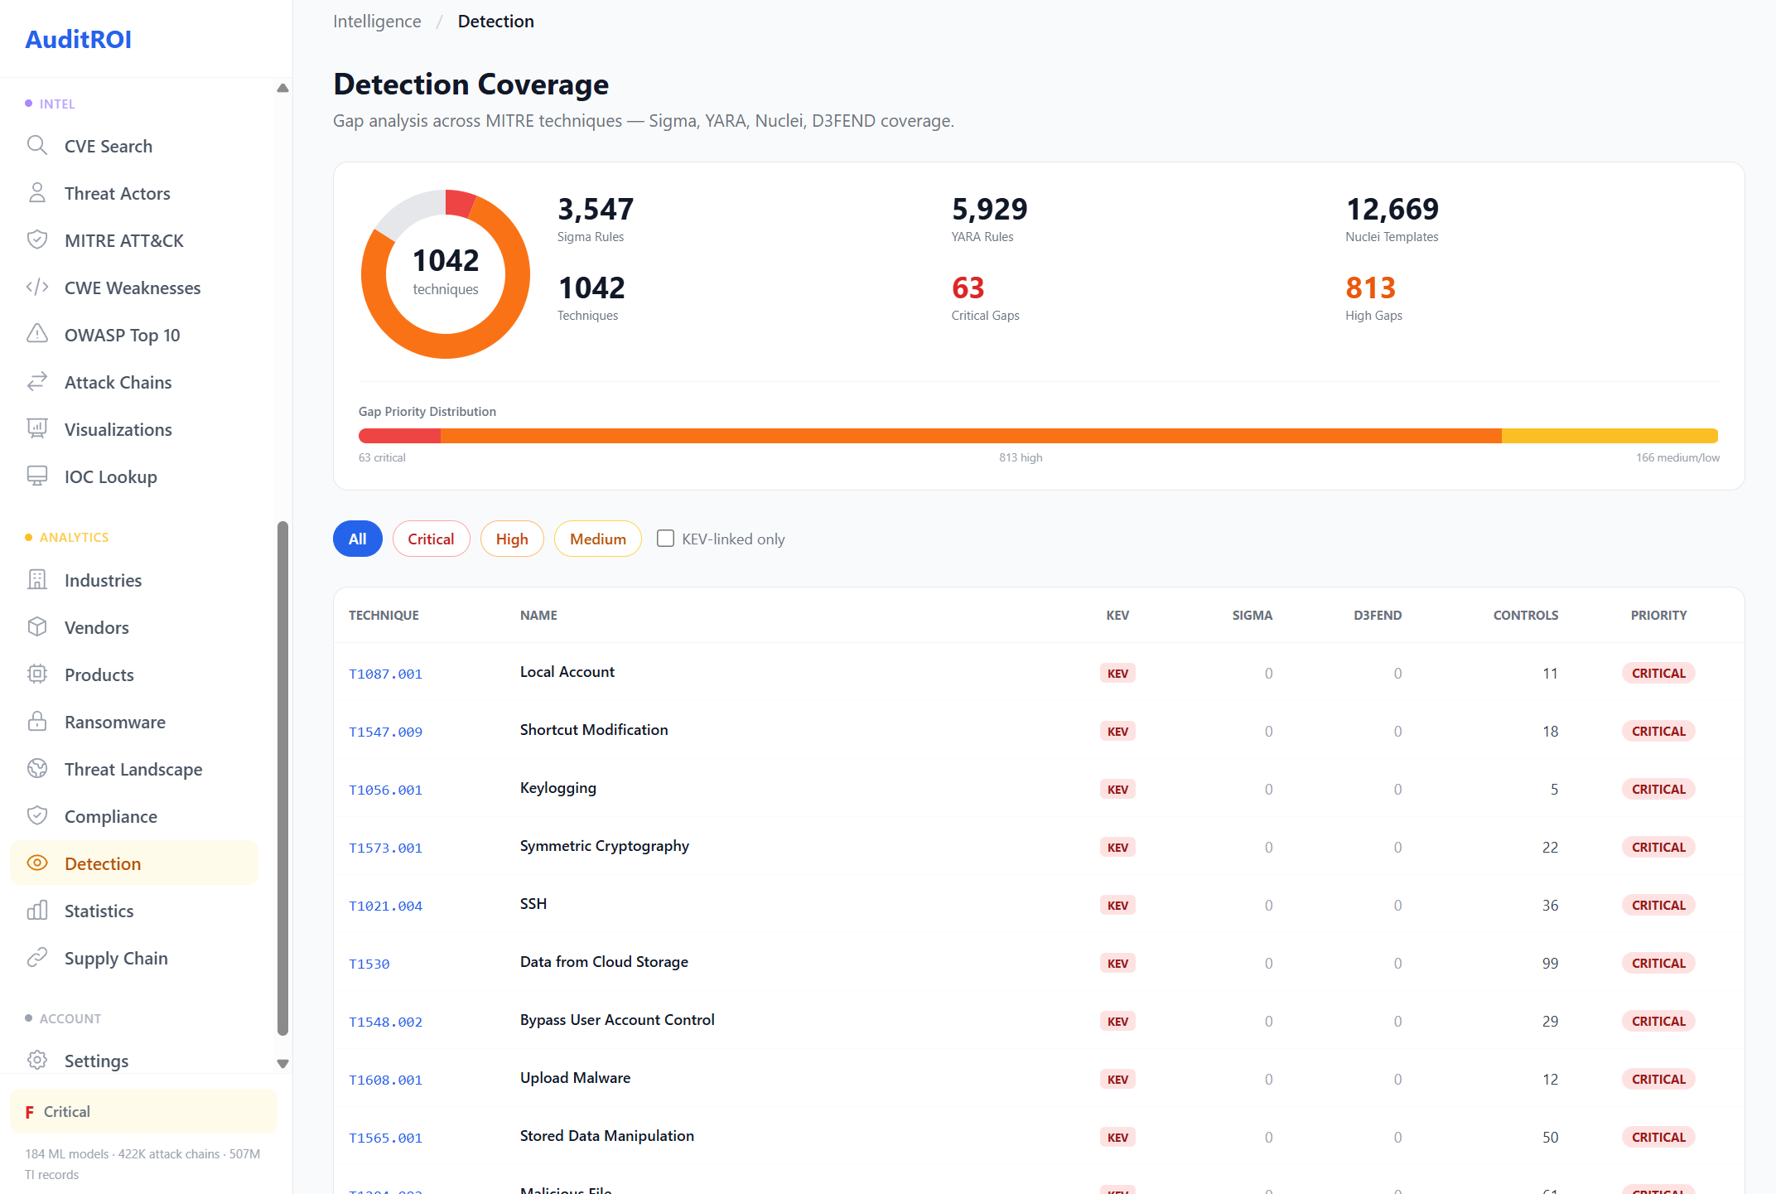Enable the KEV-linked only filter
Image resolution: width=1776 pixels, height=1194 pixels.
click(x=665, y=539)
